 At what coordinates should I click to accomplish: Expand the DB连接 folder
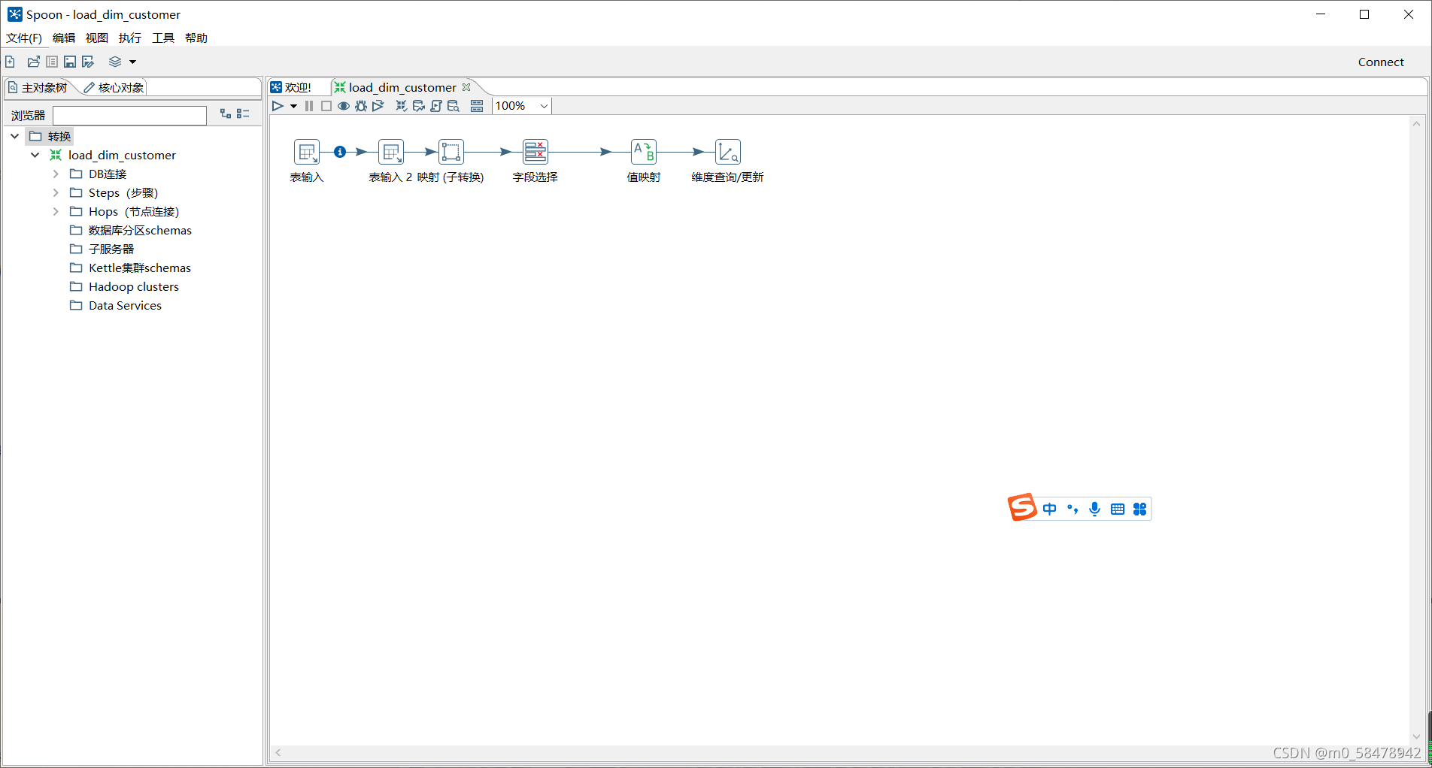56,174
